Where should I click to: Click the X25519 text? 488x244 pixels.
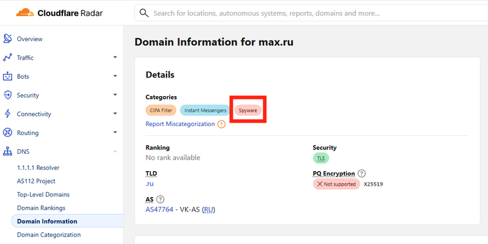coord(373,184)
